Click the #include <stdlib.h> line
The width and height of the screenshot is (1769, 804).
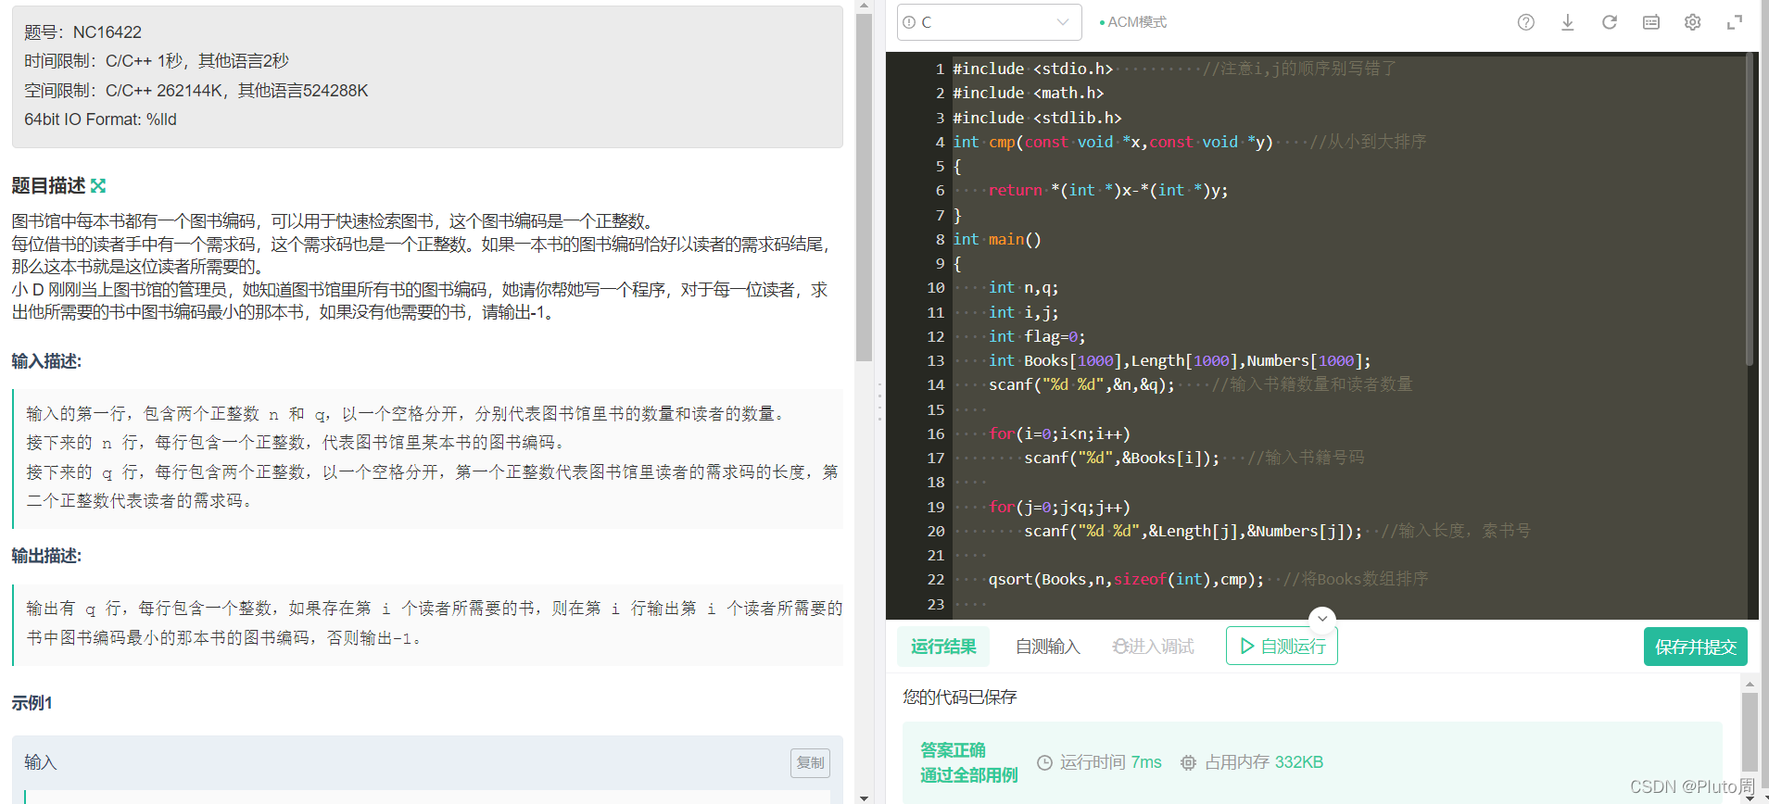[x=1037, y=118]
